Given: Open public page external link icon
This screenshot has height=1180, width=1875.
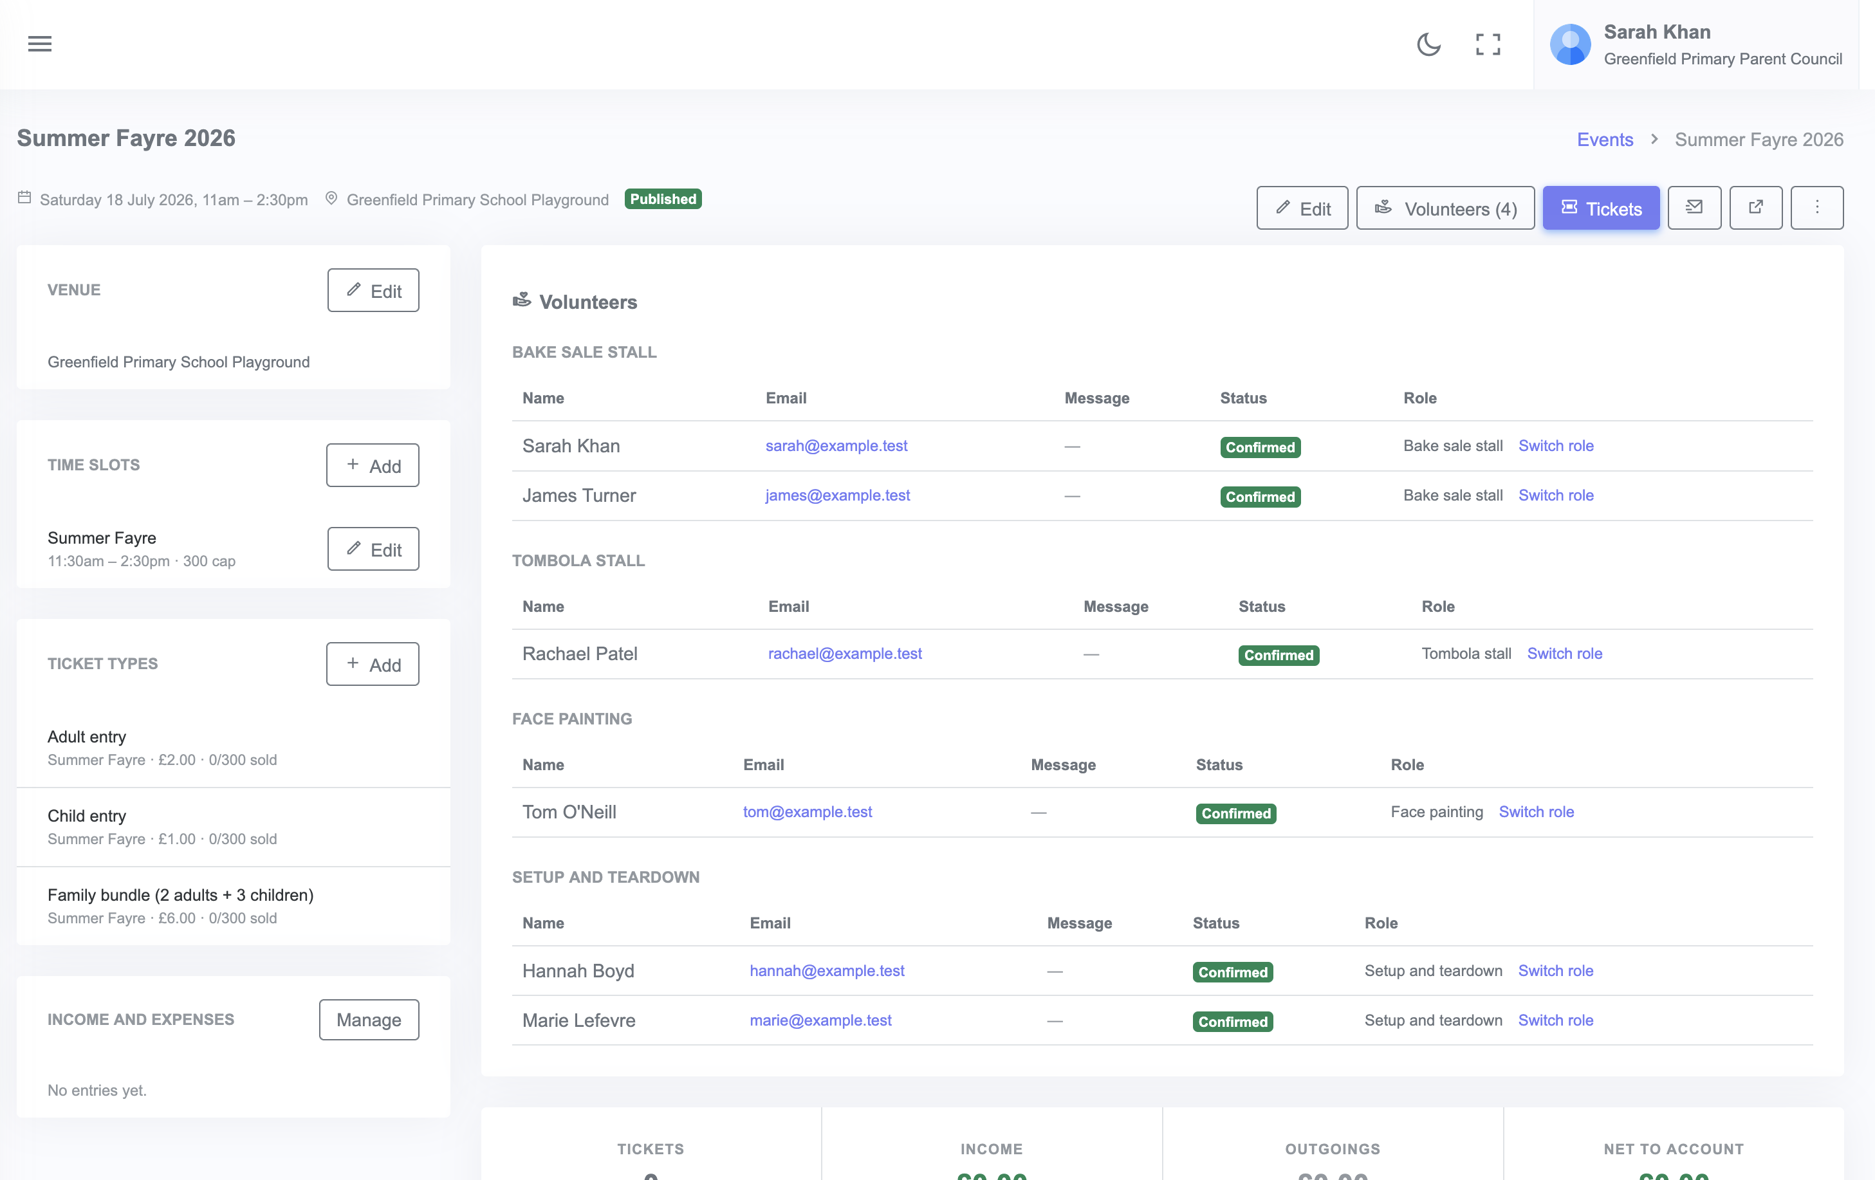Looking at the screenshot, I should click(x=1755, y=208).
